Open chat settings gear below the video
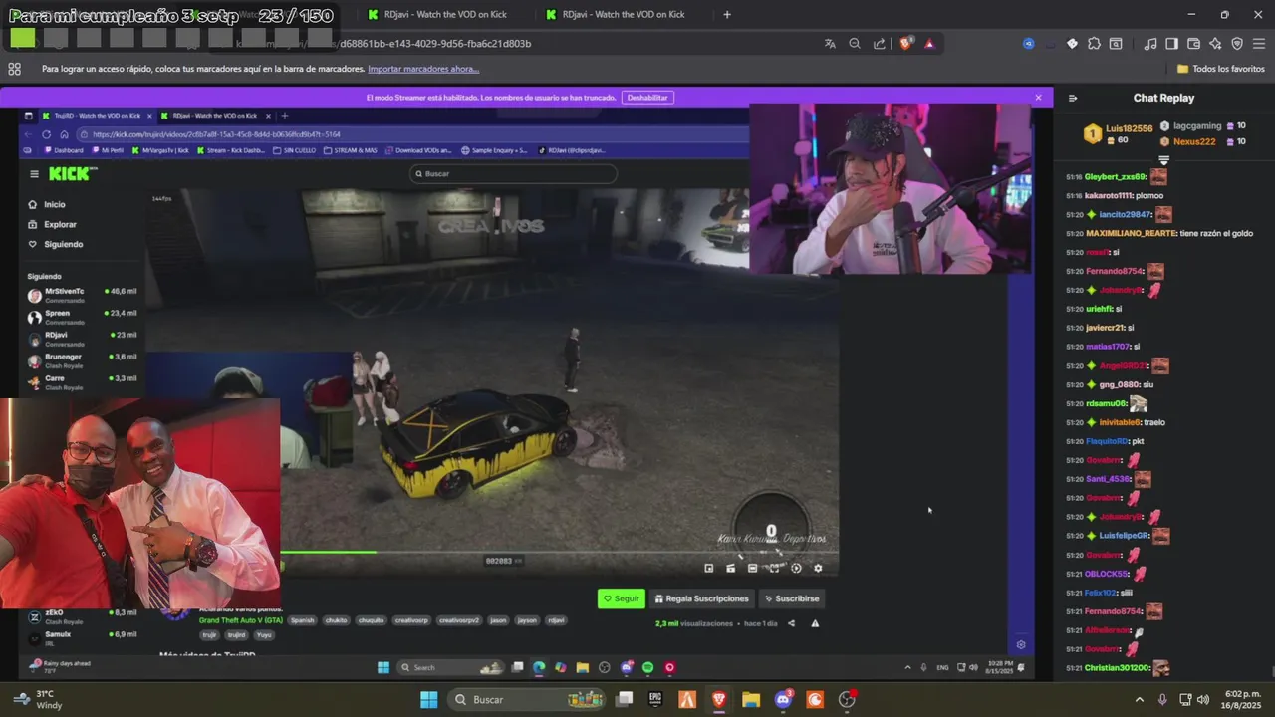 [1020, 644]
